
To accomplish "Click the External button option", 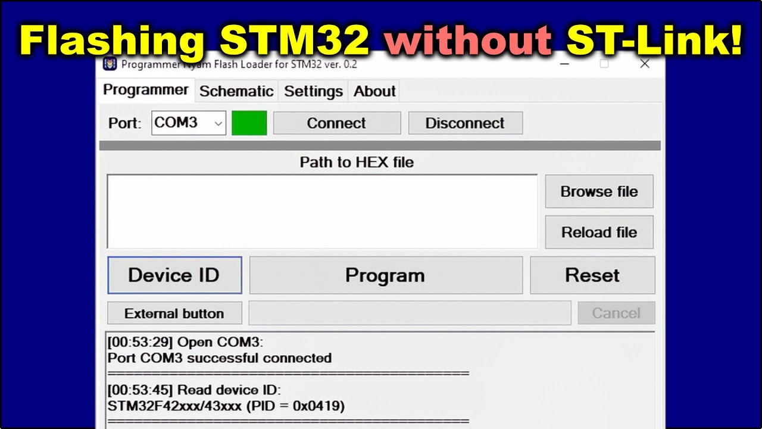I will (x=174, y=313).
